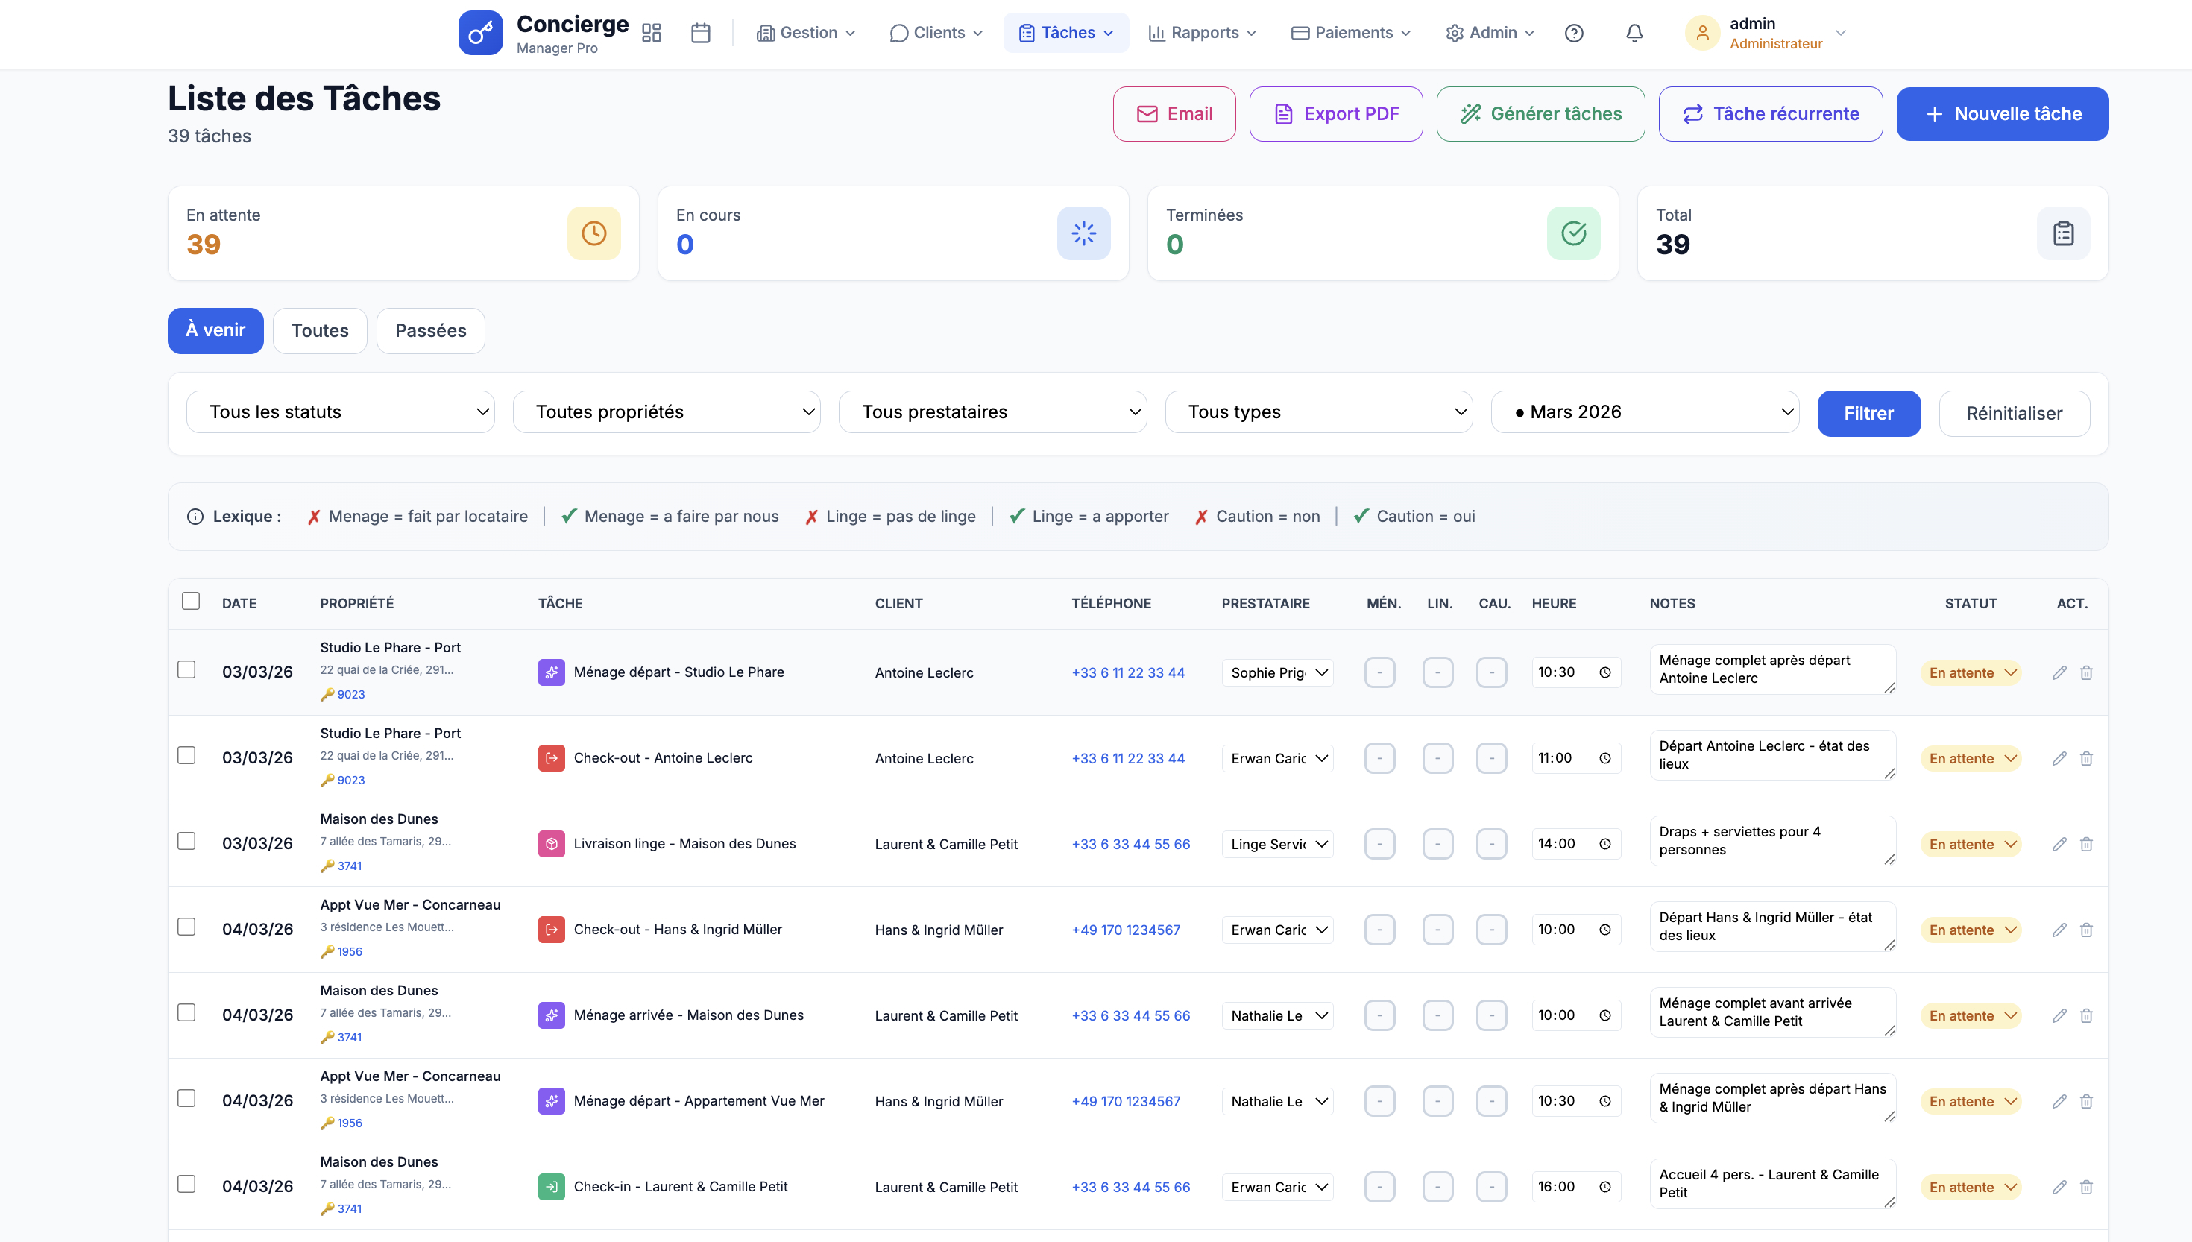
Task: Open the Rapports menu
Action: pos(1203,34)
